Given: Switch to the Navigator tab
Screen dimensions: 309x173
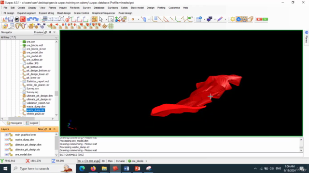Looking at the screenshot, I should click(14, 123).
